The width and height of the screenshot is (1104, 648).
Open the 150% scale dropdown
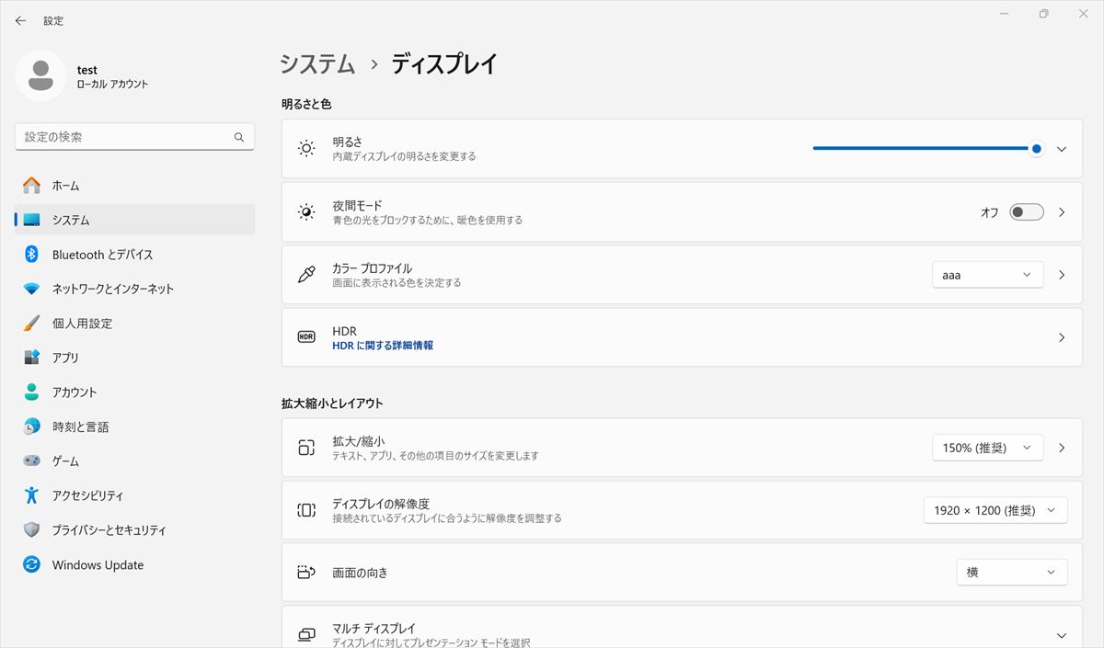(x=987, y=448)
